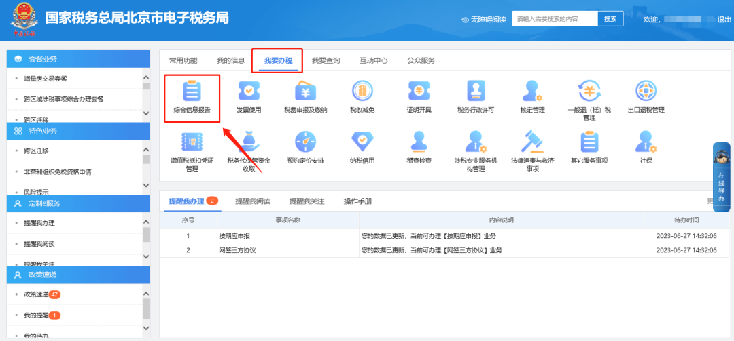Click the 出口退税管理 icon

(645, 94)
